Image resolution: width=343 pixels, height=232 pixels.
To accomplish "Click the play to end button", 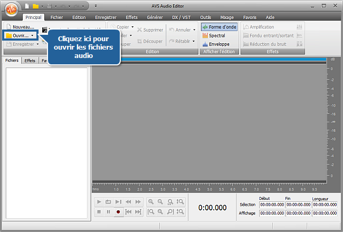I will point(118,201).
